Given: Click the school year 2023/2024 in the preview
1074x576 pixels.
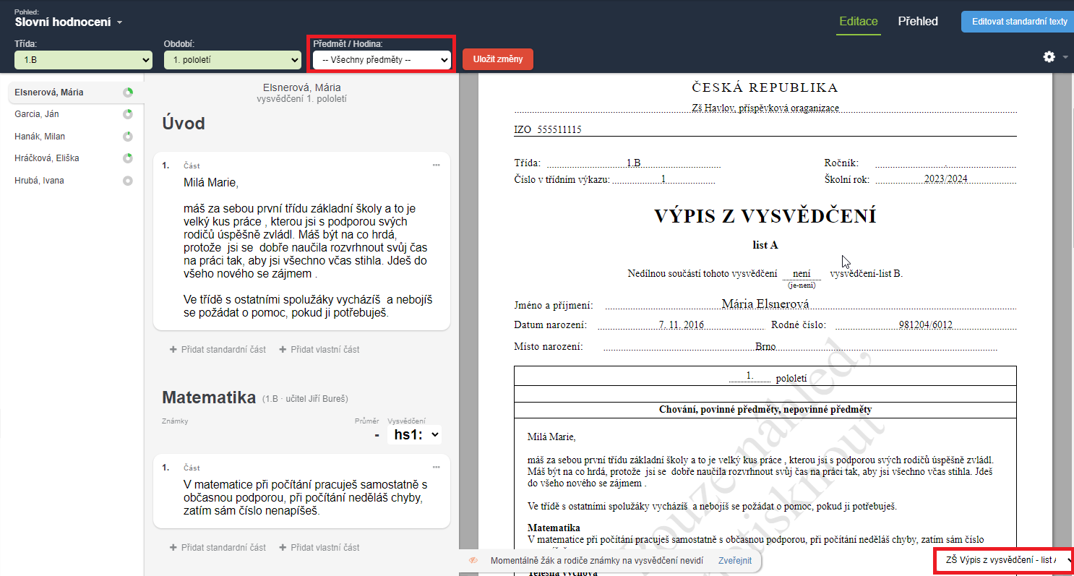Looking at the screenshot, I should (x=945, y=180).
